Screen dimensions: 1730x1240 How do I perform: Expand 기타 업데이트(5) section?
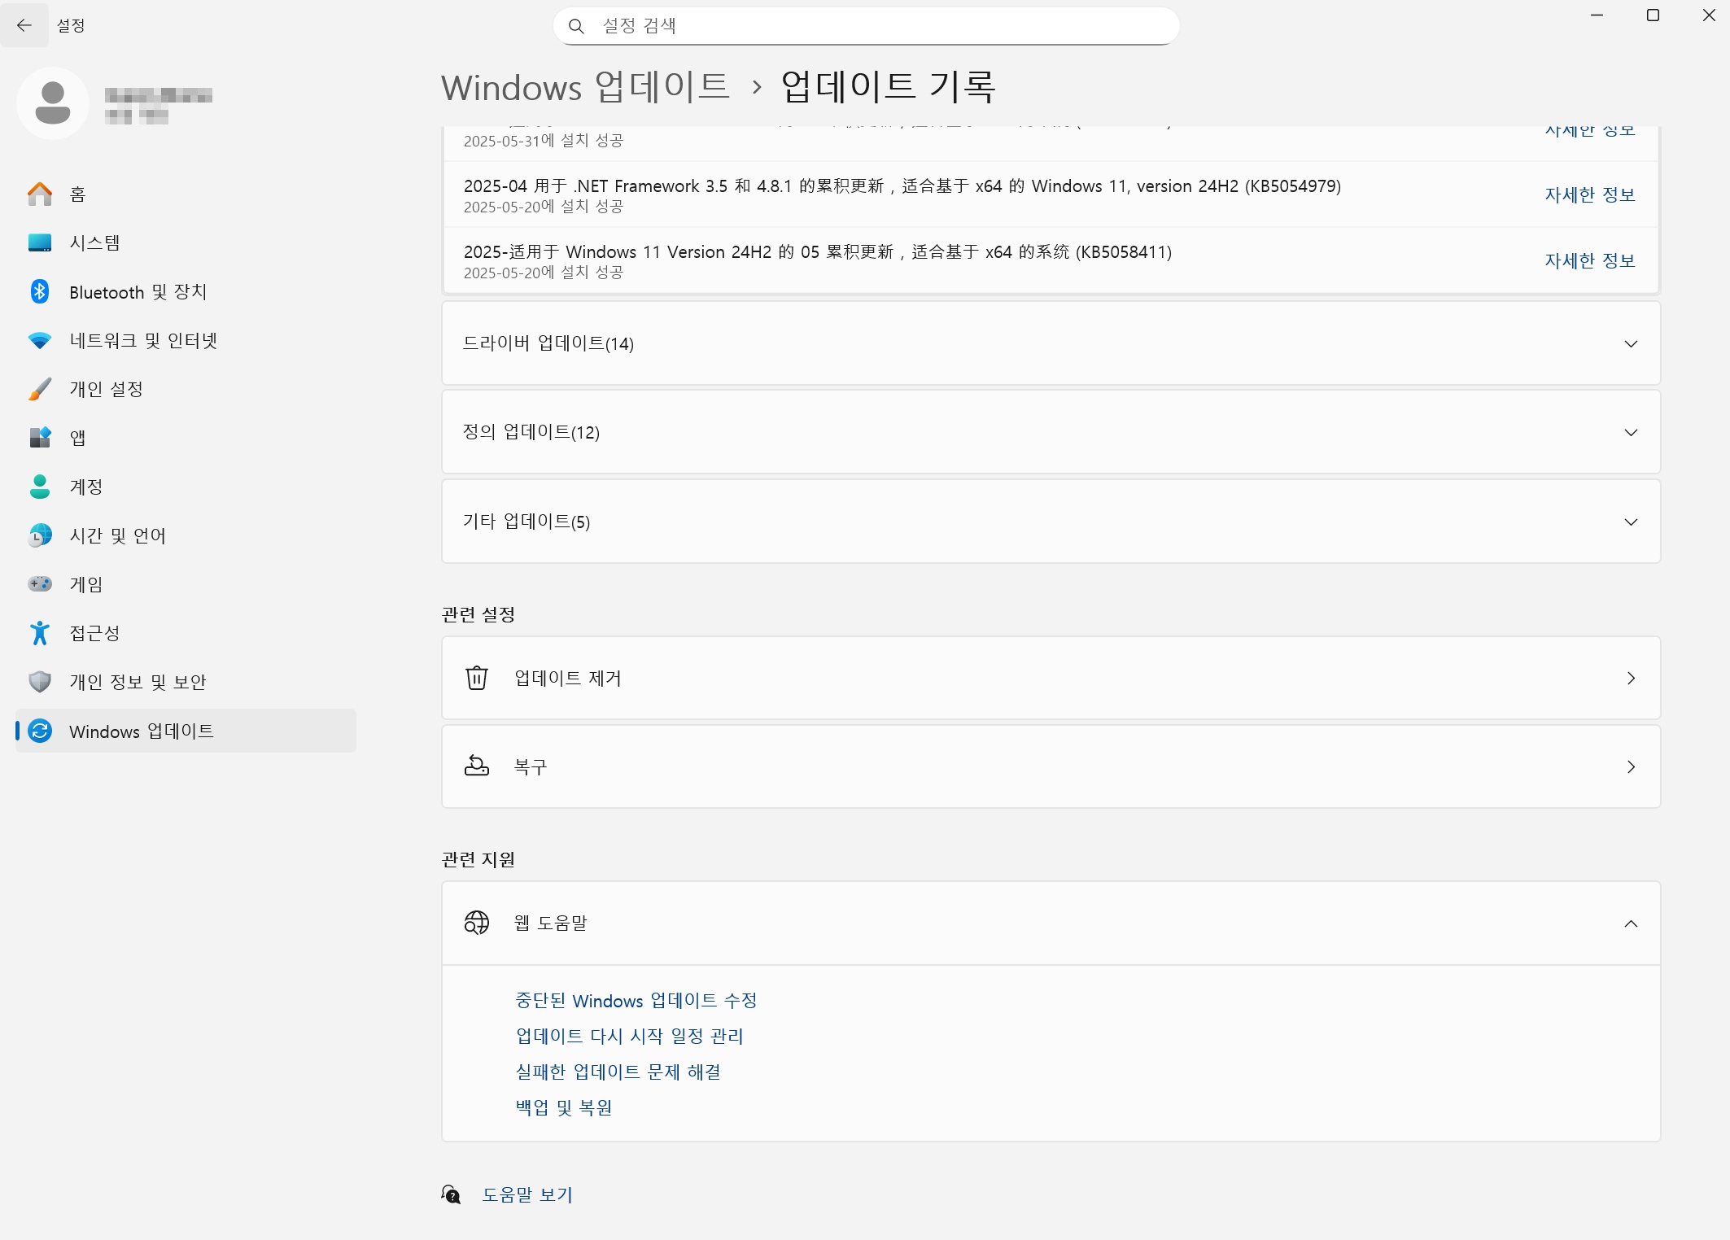[1630, 522]
